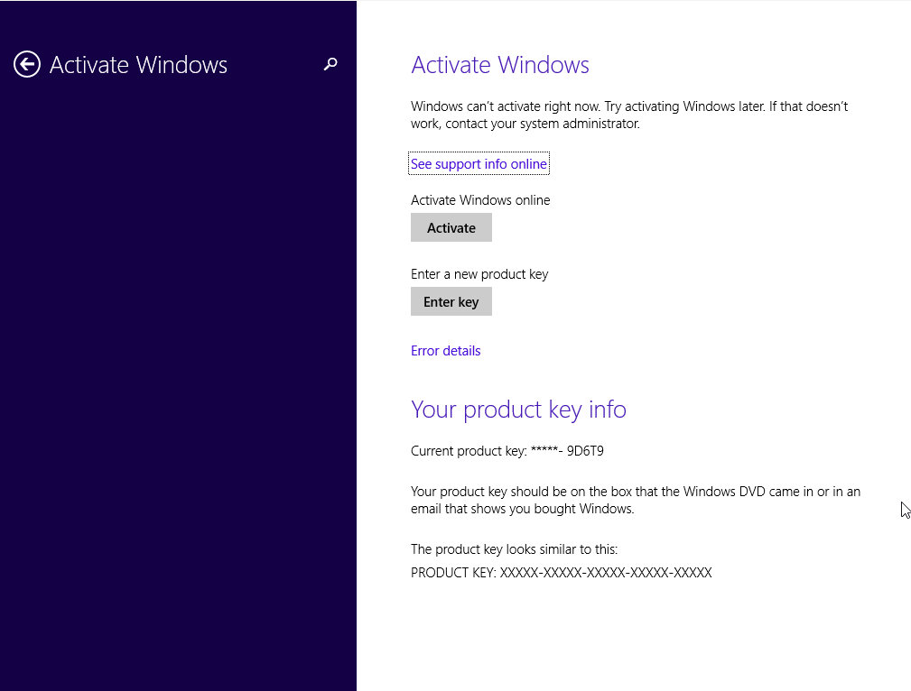This screenshot has width=911, height=691.
Task: Click the Activate Windows title in left panel
Action: 138,65
